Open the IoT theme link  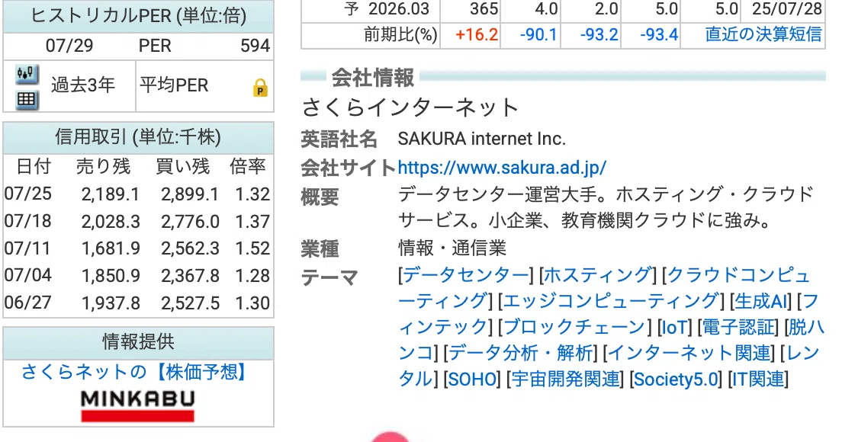[674, 327]
